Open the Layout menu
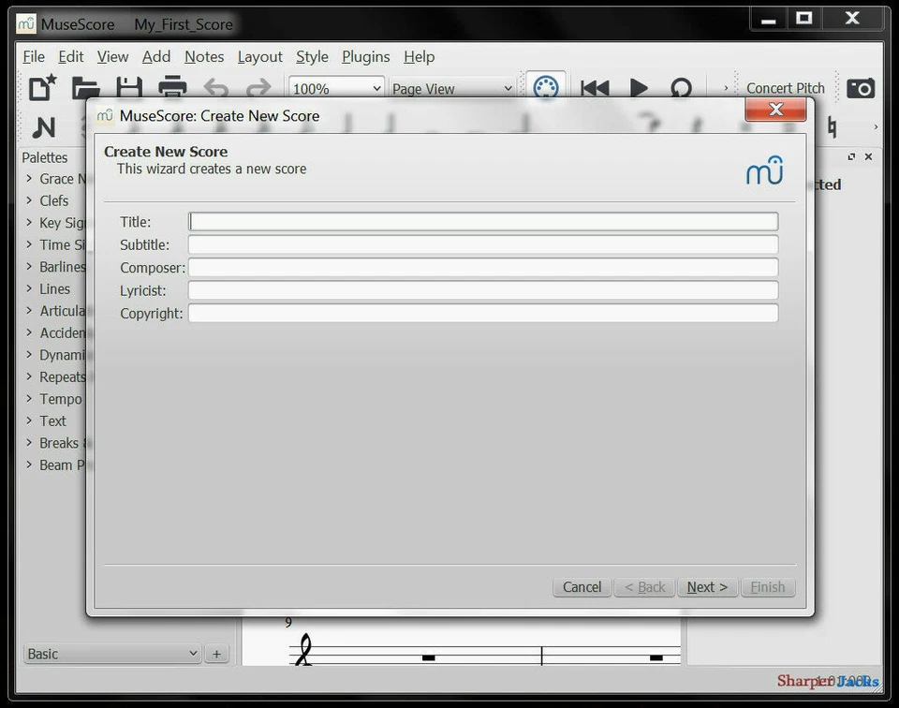The width and height of the screenshot is (899, 708). (x=259, y=56)
